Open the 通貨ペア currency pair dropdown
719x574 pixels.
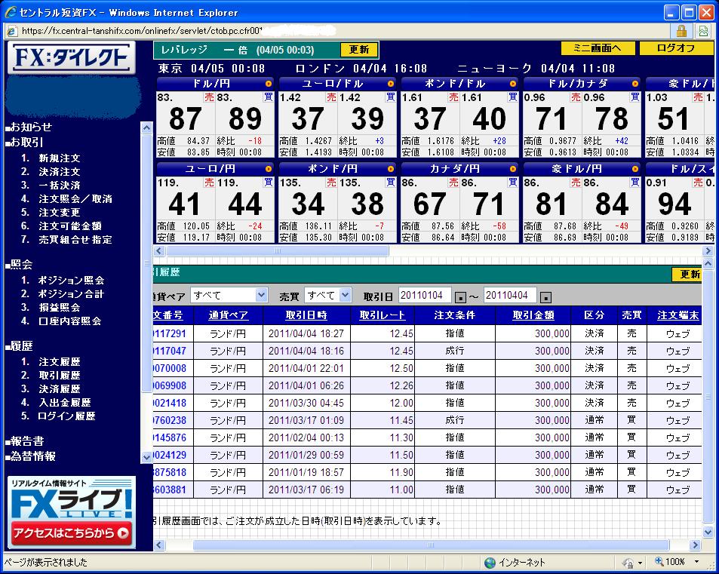coord(261,295)
